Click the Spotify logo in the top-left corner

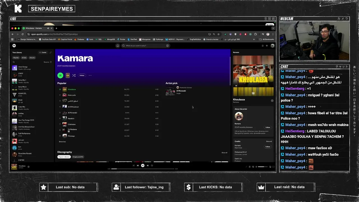[x=14, y=46]
